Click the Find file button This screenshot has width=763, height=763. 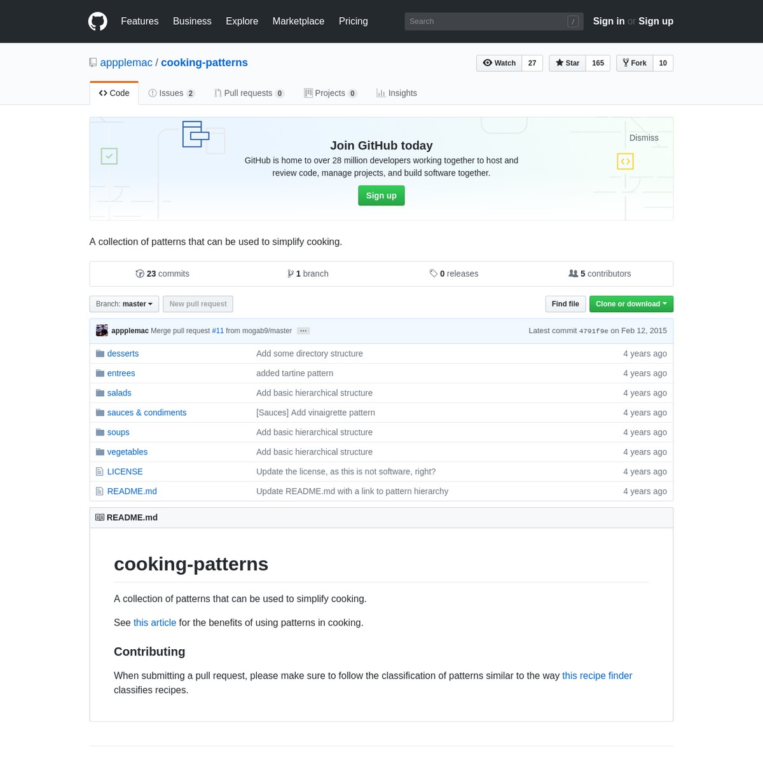(565, 304)
